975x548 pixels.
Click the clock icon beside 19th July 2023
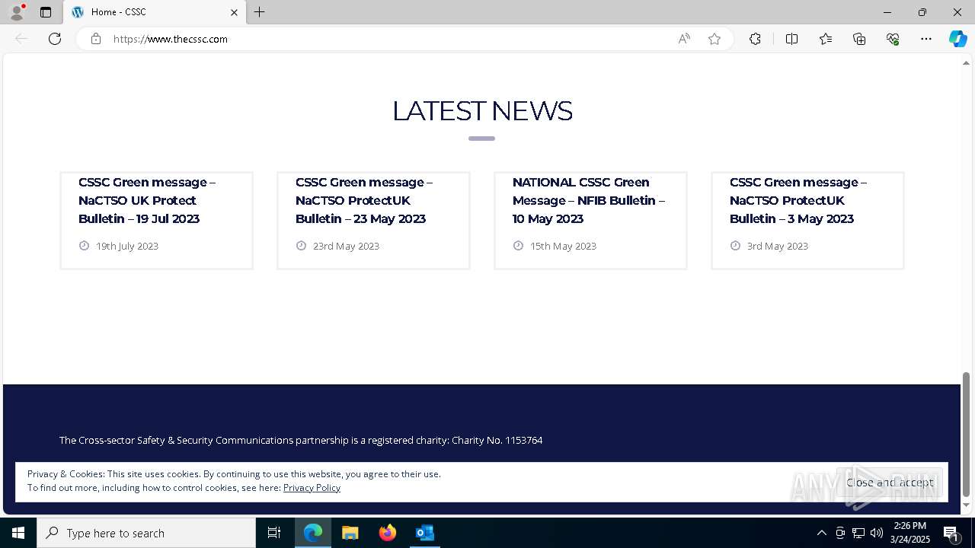click(84, 246)
